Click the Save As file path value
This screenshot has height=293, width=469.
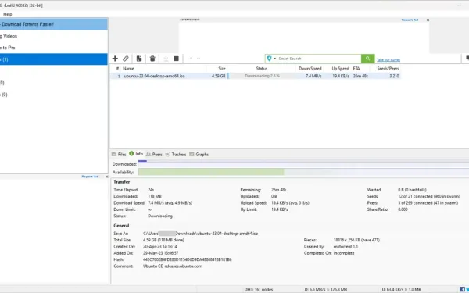point(200,234)
